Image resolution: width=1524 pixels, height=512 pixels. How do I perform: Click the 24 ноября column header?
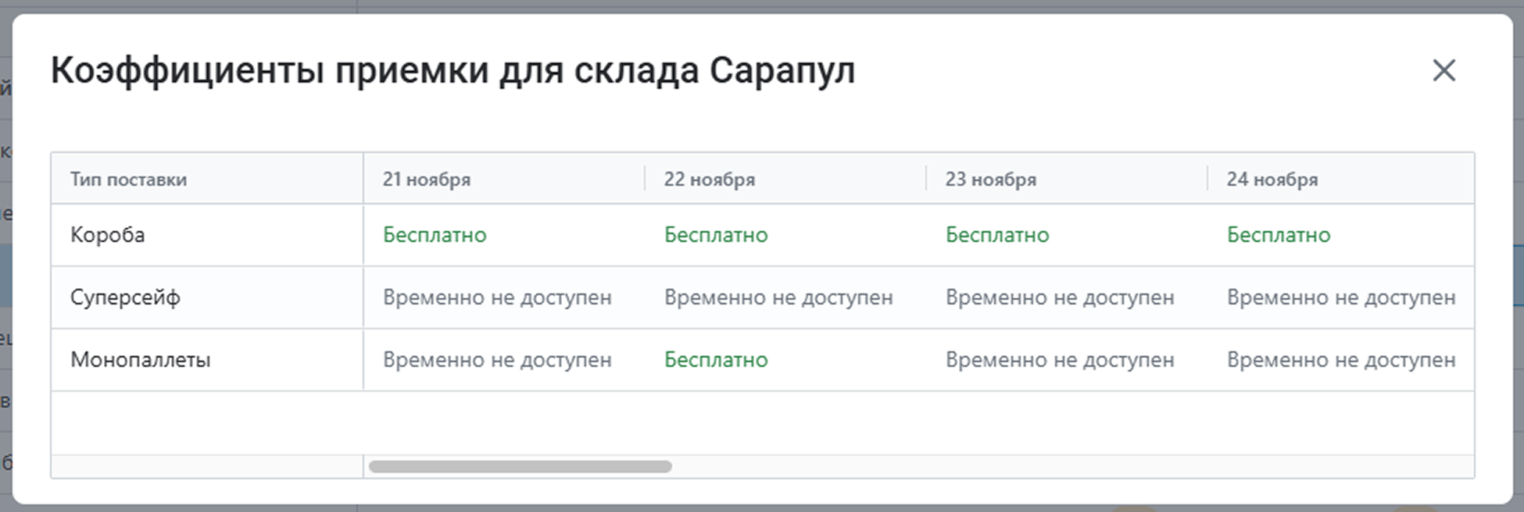(x=1272, y=180)
